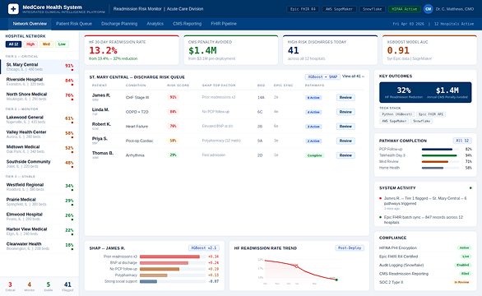Image resolution: width=482 pixels, height=296 pixels.
Task: Filter hospitals by High risk
Action: point(30,44)
